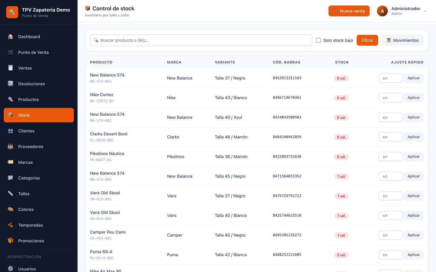Go to Temporadas in sidebar

click(39, 225)
